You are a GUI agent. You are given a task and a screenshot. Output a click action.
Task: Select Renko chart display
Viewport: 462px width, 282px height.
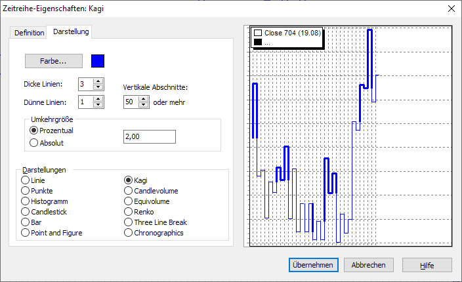click(129, 212)
